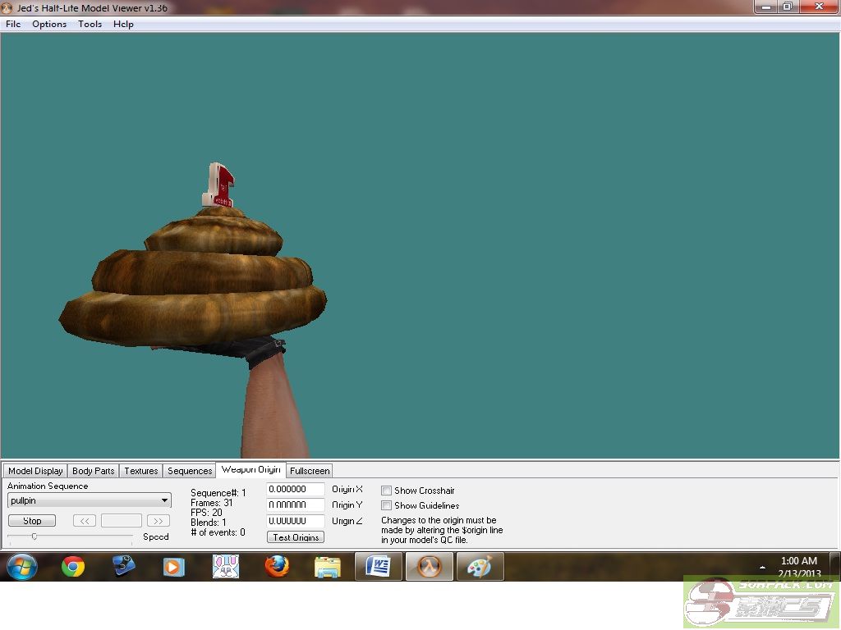Click the Origin X value field

(x=296, y=489)
